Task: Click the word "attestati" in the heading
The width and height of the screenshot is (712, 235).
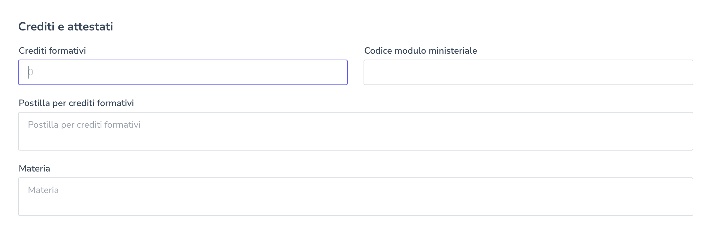Action: tap(90, 27)
